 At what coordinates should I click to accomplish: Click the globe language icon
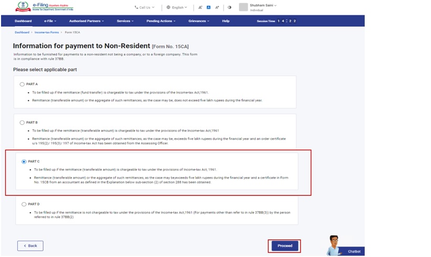tap(168, 7)
